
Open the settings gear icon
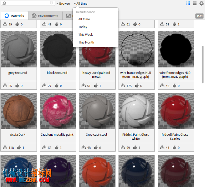pos(201,3)
